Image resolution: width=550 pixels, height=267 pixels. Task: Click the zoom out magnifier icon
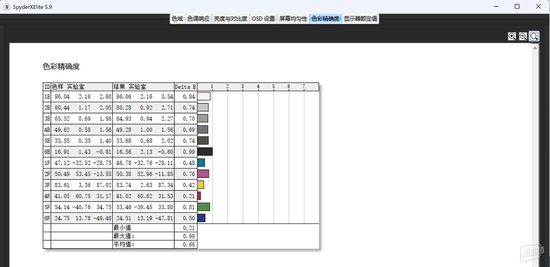click(523, 36)
